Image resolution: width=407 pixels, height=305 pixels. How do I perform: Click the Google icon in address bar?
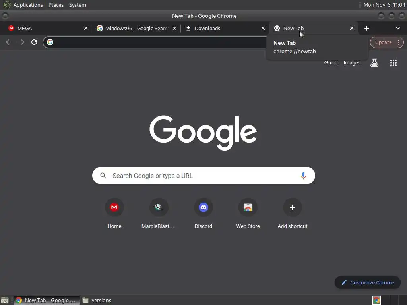coord(50,42)
